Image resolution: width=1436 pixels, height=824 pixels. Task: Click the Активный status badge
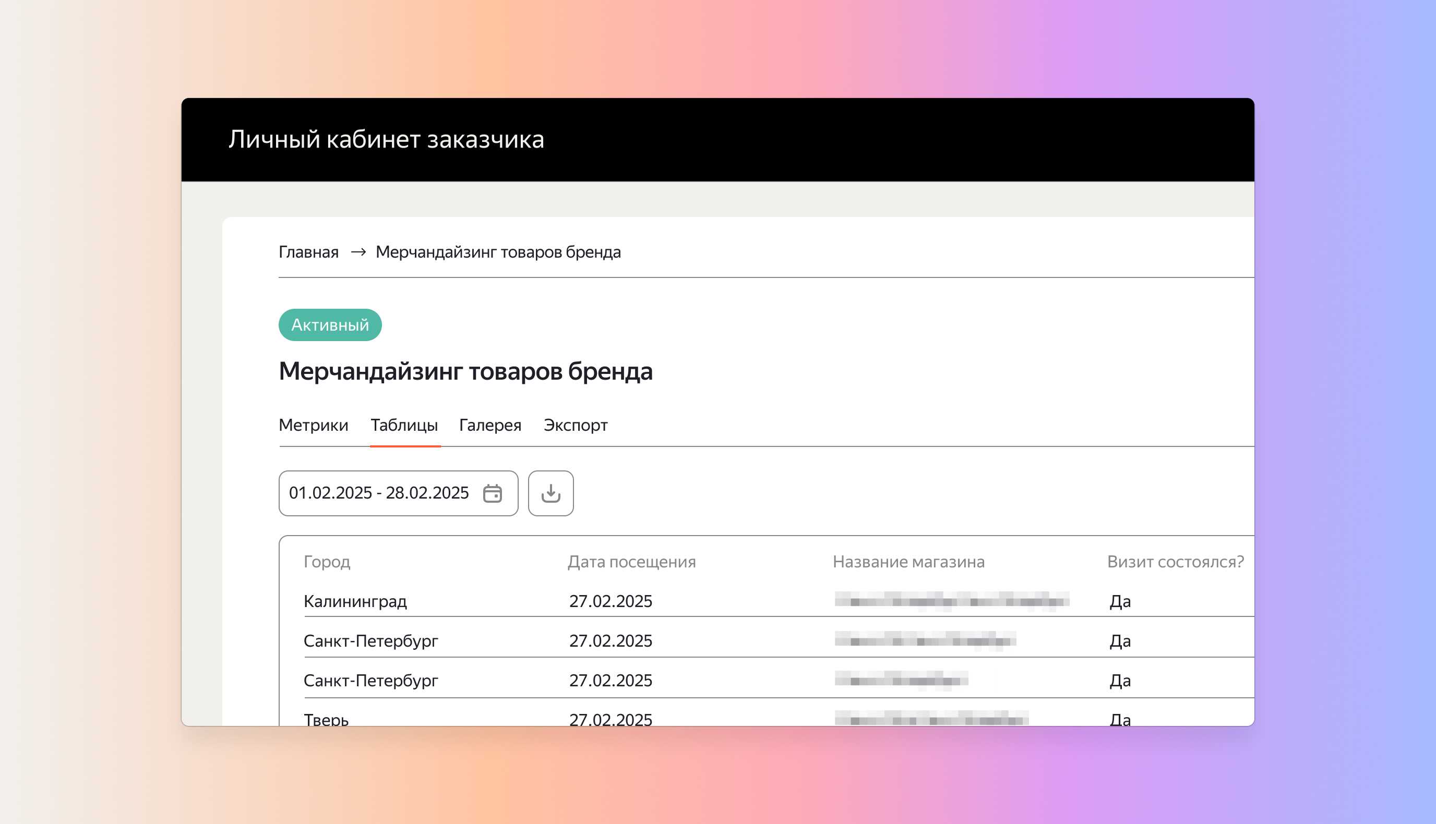[330, 325]
